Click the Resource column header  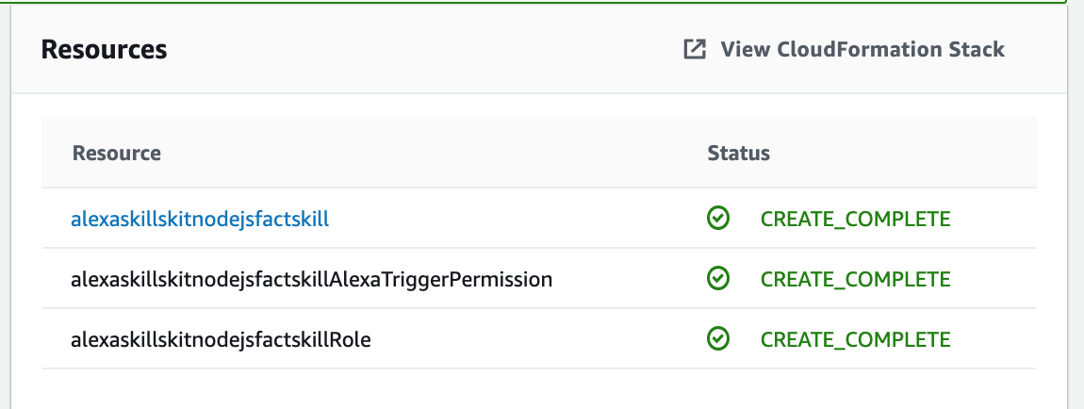117,153
